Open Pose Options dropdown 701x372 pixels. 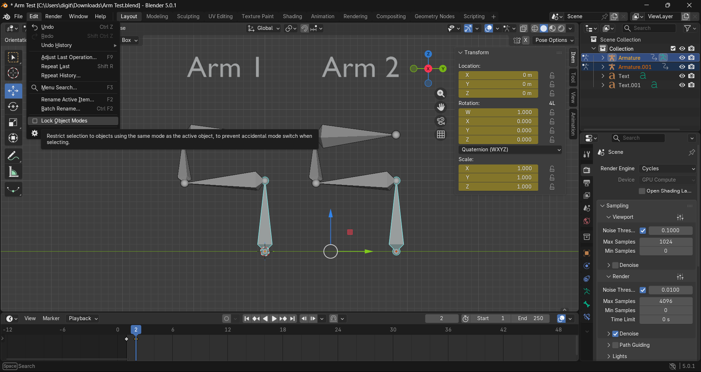click(x=554, y=40)
